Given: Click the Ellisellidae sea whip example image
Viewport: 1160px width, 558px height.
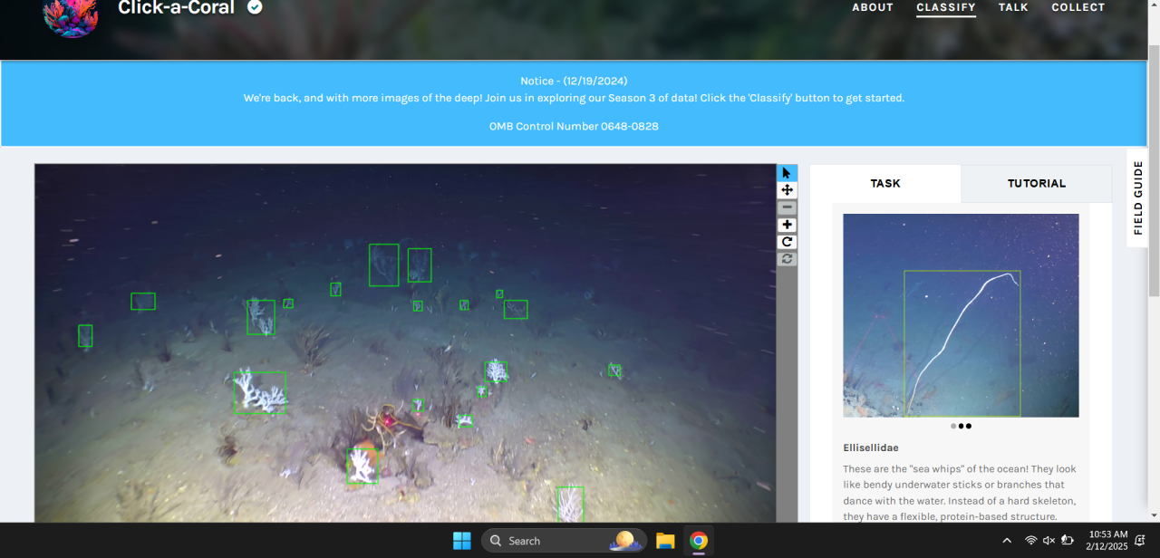Looking at the screenshot, I should click(x=961, y=315).
